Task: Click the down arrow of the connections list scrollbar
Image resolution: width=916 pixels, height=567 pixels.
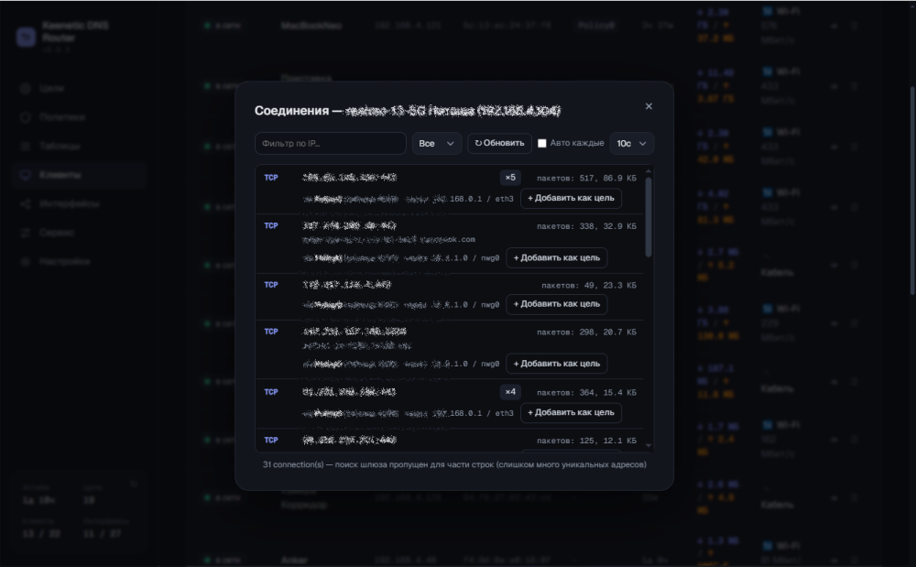Action: [x=648, y=445]
